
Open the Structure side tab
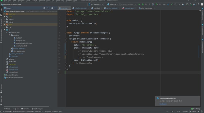click(1, 88)
